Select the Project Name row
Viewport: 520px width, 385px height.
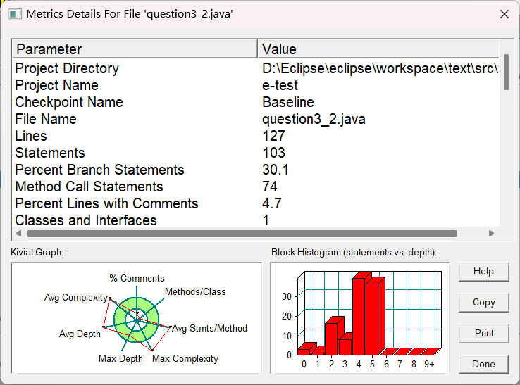(255, 85)
